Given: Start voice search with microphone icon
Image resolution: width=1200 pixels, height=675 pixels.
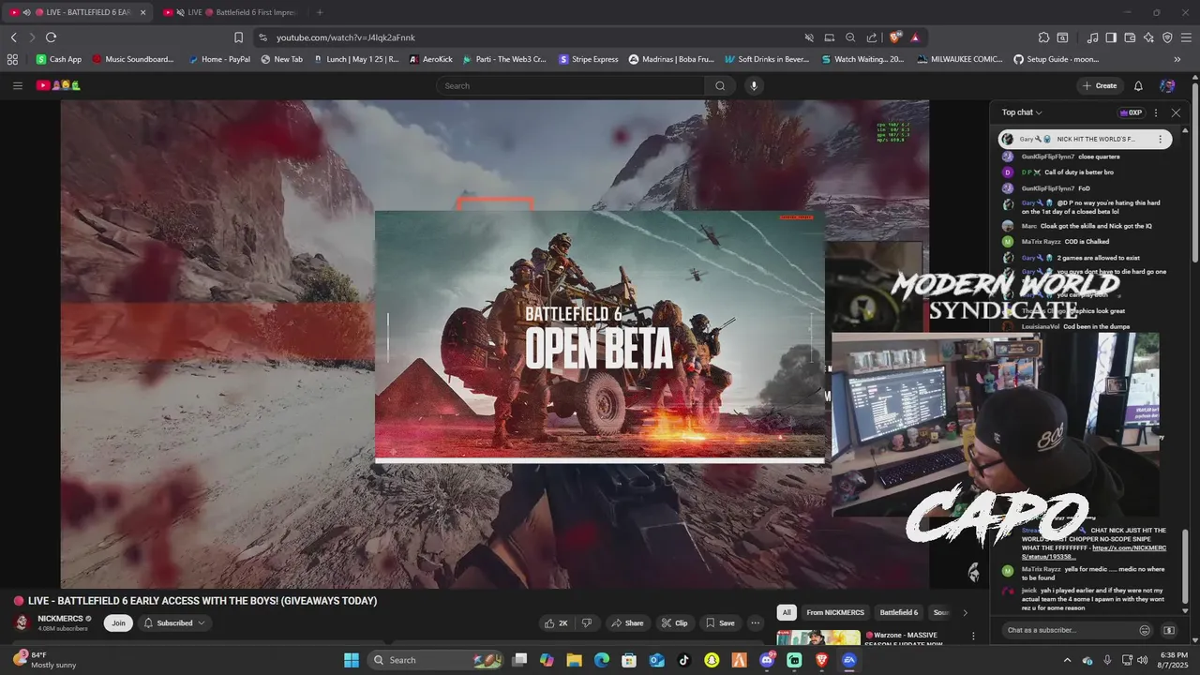Looking at the screenshot, I should [x=753, y=85].
